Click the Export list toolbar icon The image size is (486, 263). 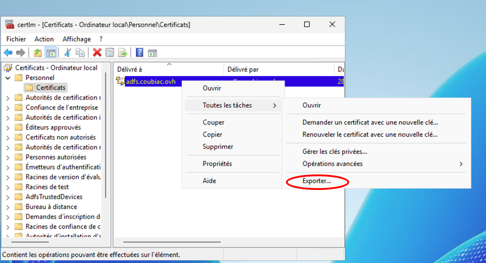coord(123,53)
